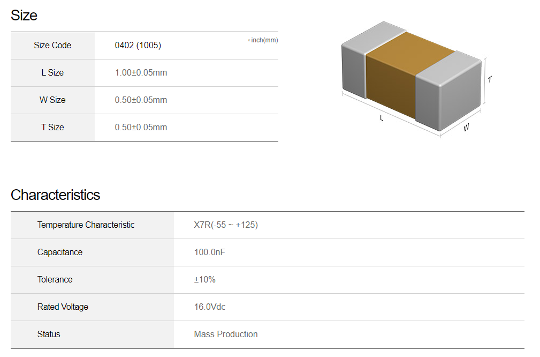Select the "W Size" row label

click(52, 100)
